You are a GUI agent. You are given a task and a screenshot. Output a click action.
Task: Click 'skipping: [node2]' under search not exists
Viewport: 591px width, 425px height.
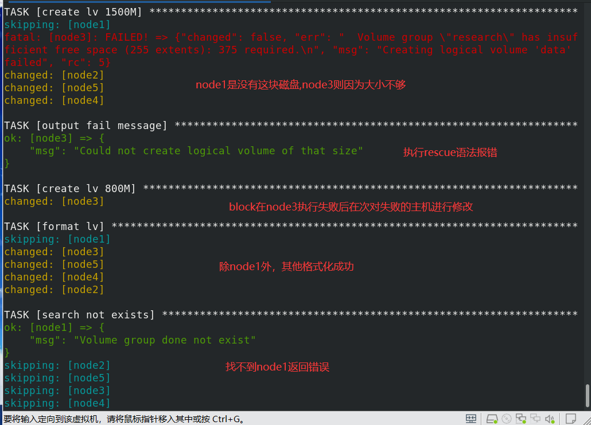click(57, 365)
